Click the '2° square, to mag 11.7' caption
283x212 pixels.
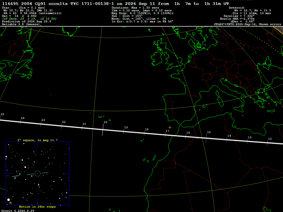[x=38, y=140]
